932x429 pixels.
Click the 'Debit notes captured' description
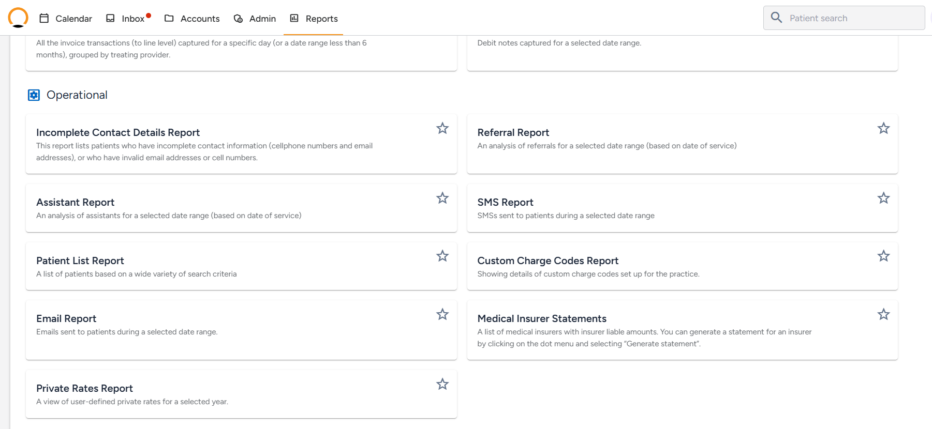pos(559,43)
